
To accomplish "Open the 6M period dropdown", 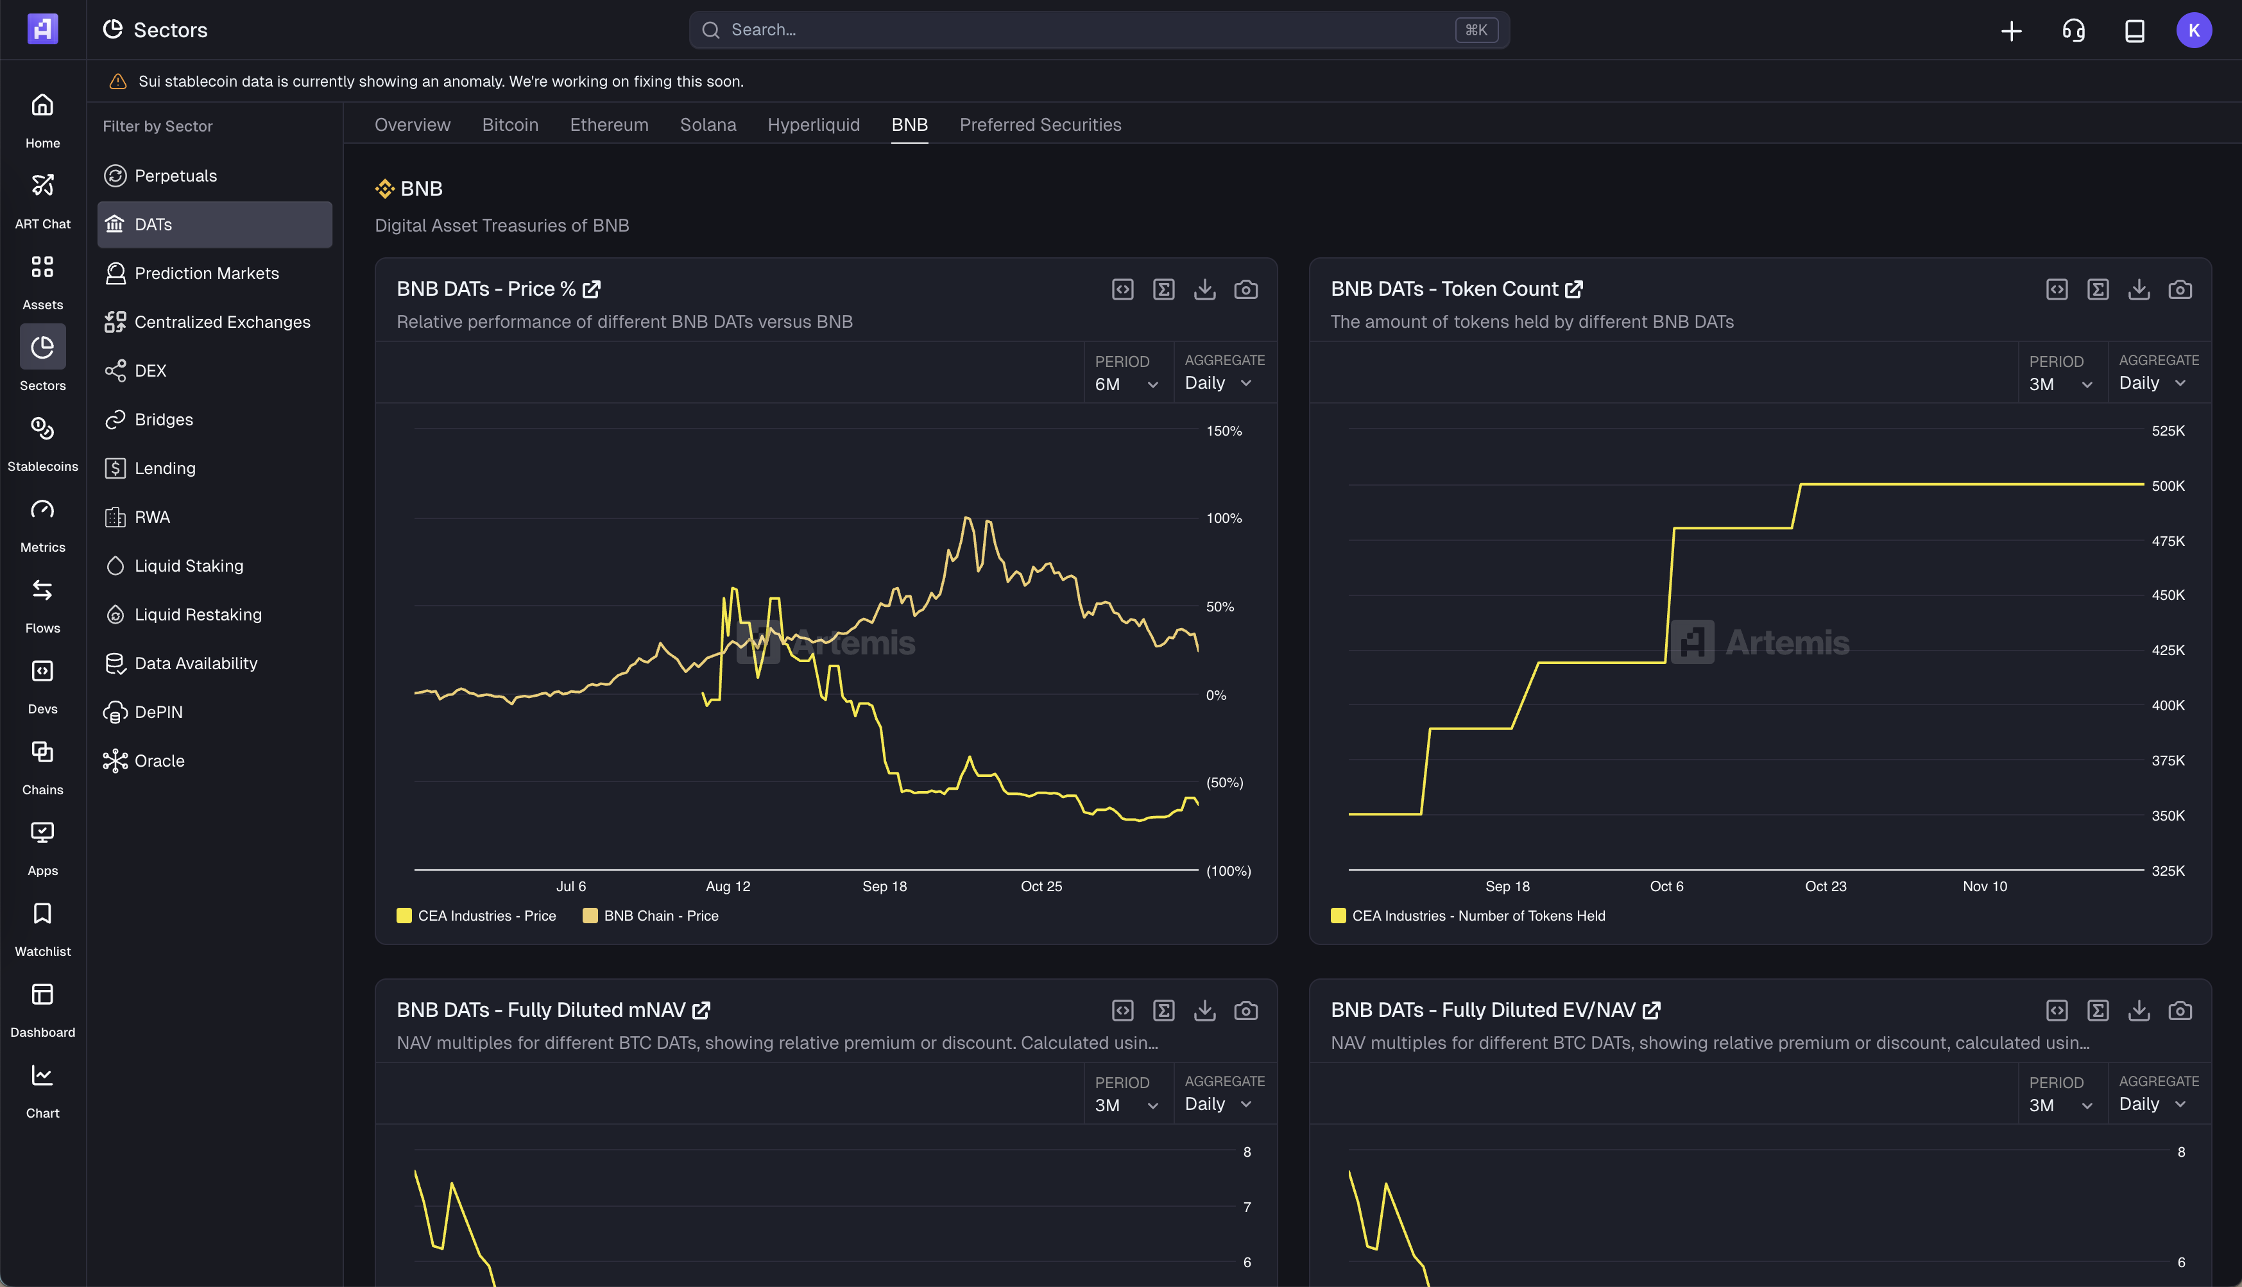I will (x=1125, y=384).
